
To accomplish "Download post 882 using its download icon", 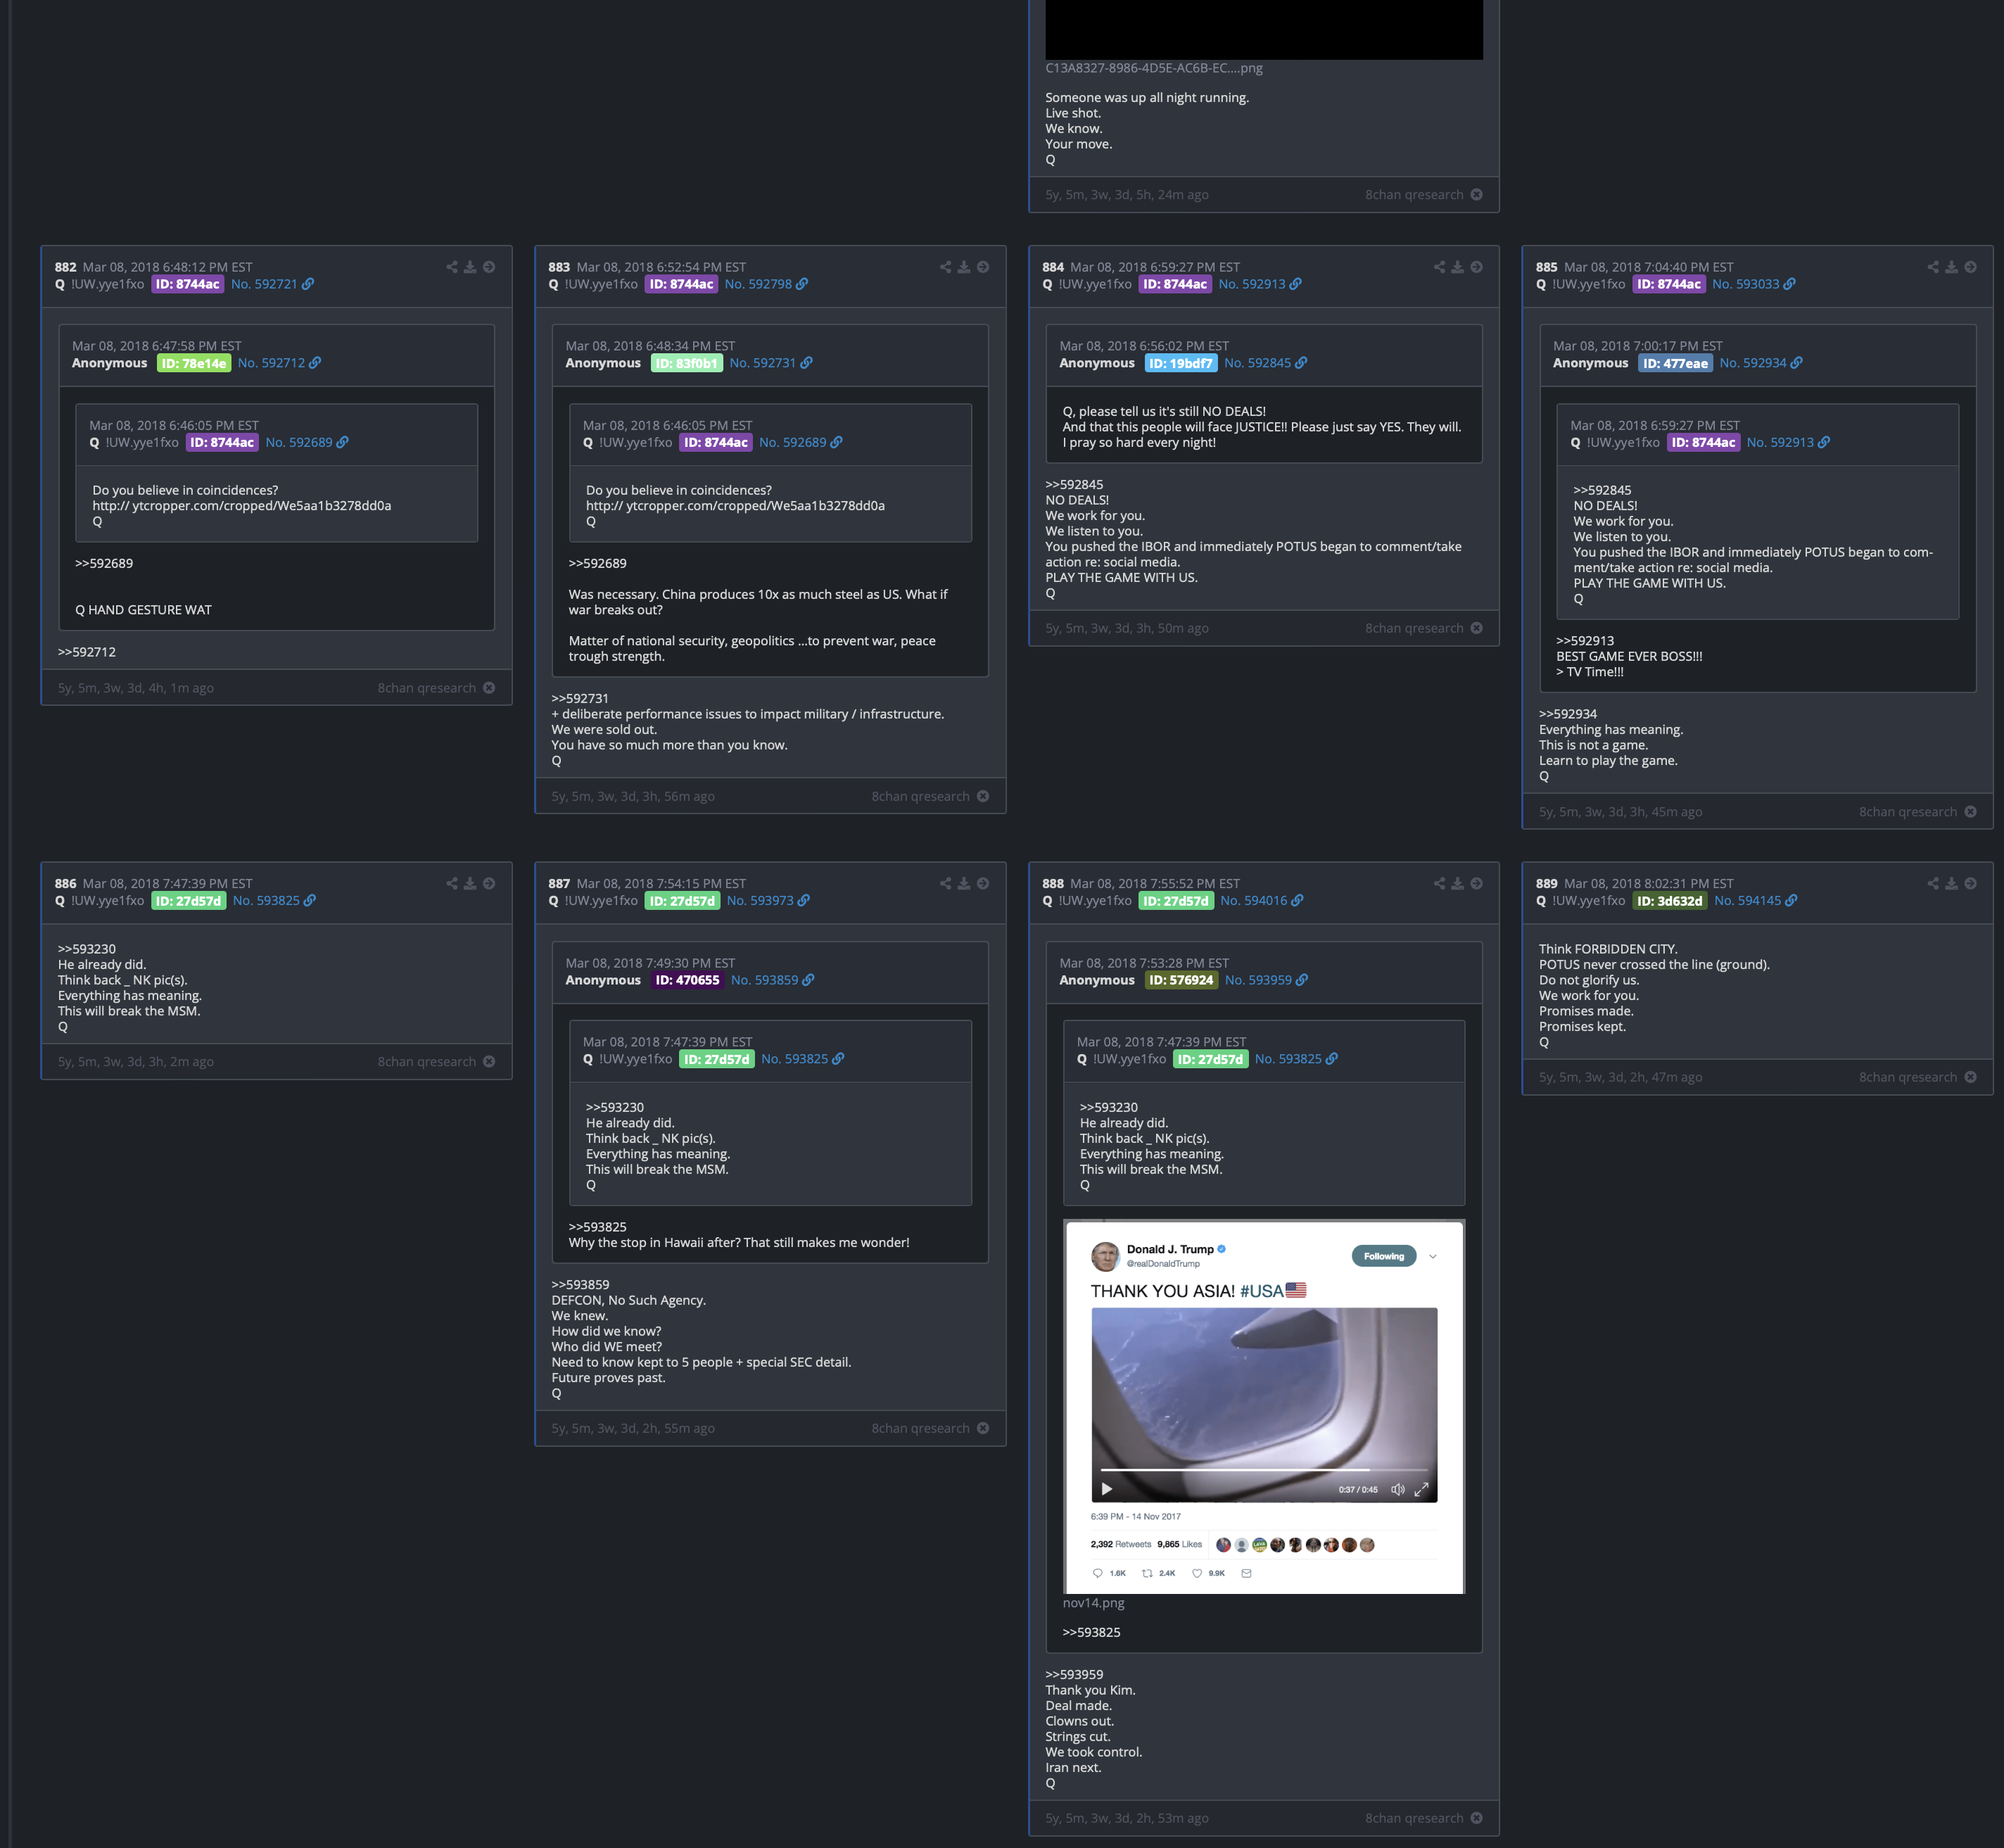I will click(470, 267).
